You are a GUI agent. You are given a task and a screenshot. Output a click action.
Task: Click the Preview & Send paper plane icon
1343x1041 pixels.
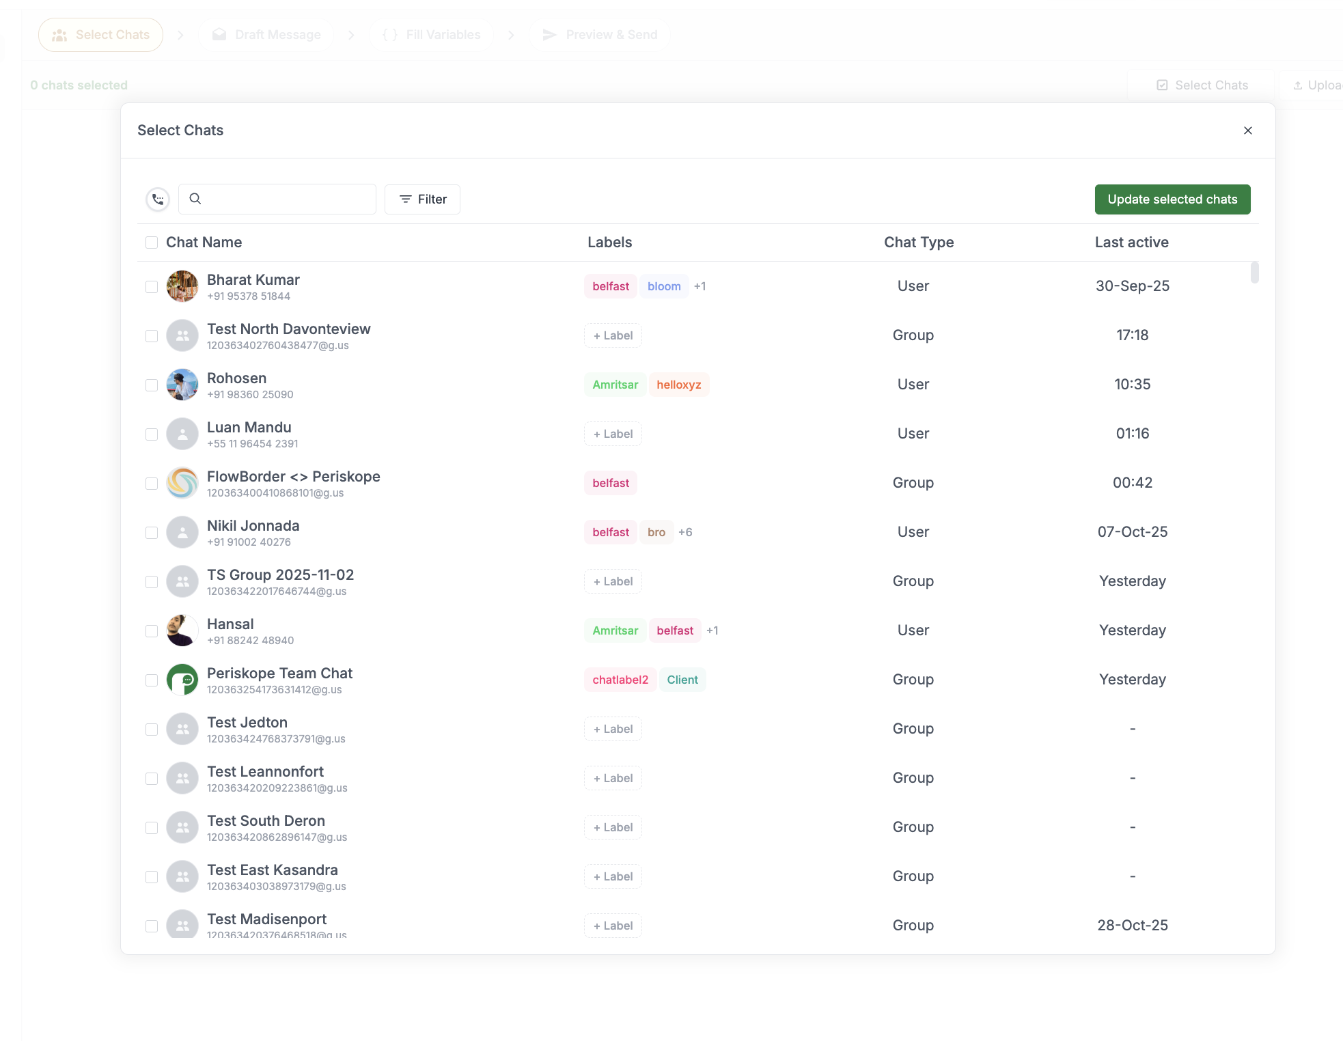coord(550,34)
